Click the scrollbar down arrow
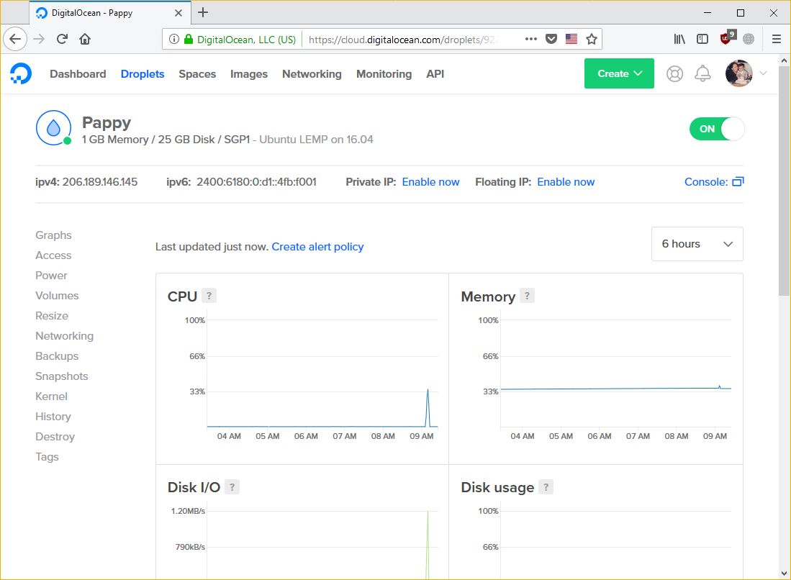 pos(783,573)
